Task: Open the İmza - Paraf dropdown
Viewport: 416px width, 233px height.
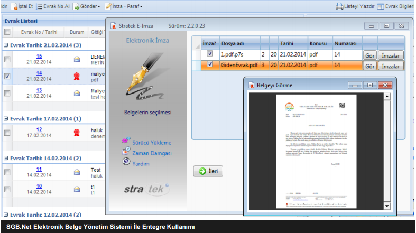Action: coord(127,7)
